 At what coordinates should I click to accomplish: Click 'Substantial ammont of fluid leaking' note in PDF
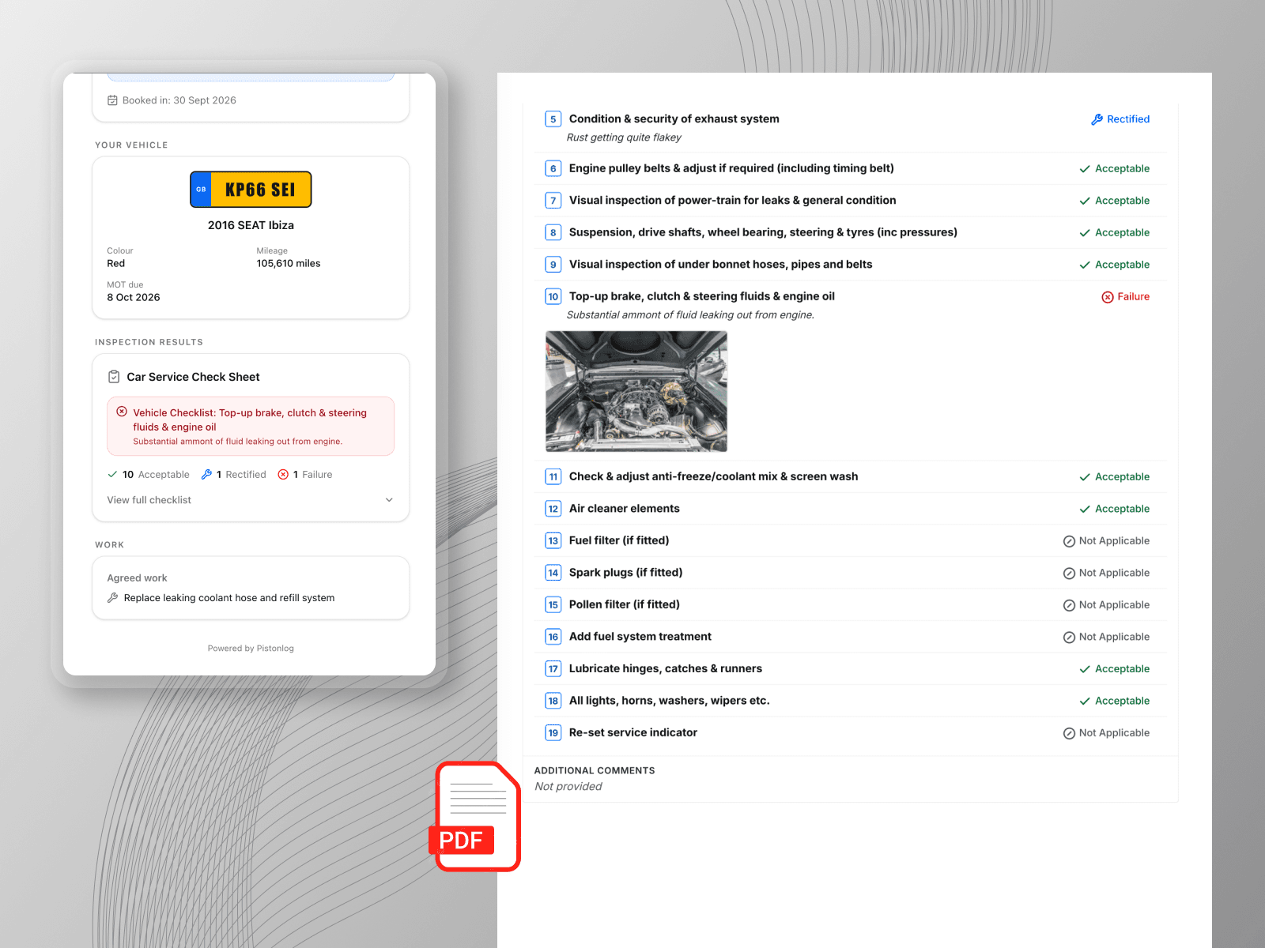(690, 315)
